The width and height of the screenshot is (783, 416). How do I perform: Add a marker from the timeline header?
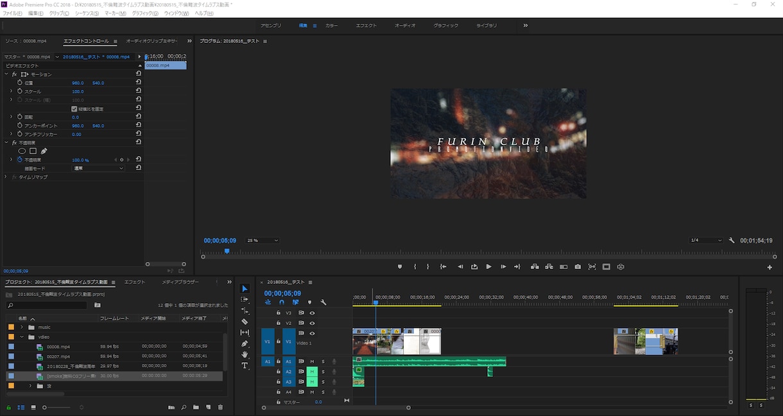(309, 302)
